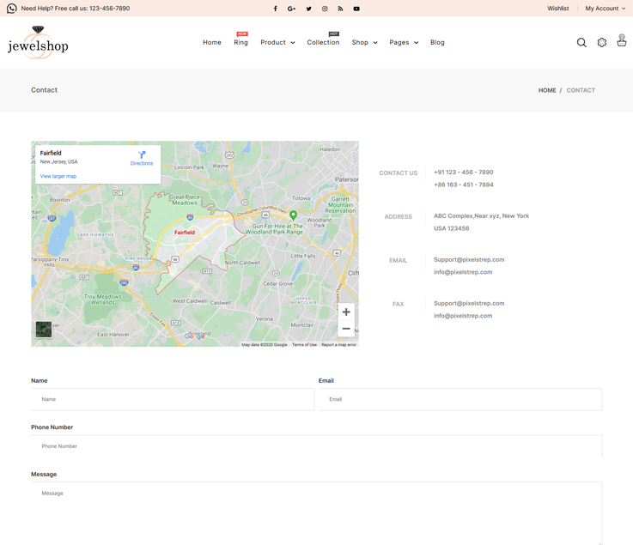The width and height of the screenshot is (633, 545).
Task: Click the View larger map link
Action: 58,176
